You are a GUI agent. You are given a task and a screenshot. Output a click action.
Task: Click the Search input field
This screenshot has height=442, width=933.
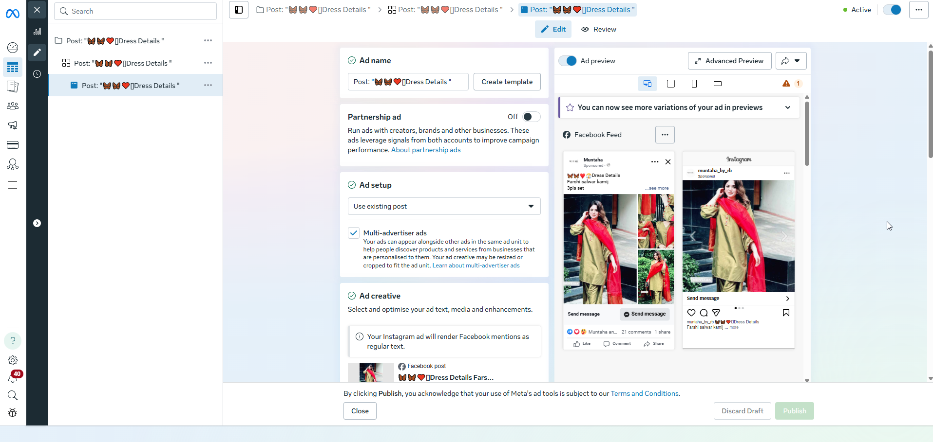(135, 11)
